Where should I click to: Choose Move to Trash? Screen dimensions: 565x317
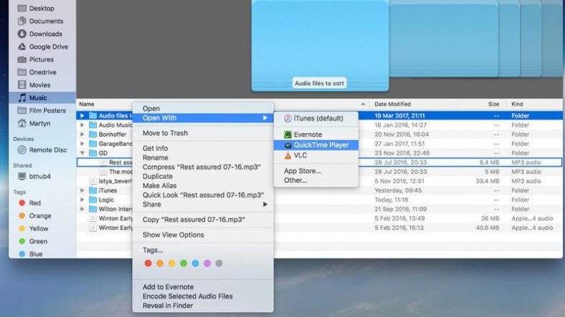pos(165,133)
